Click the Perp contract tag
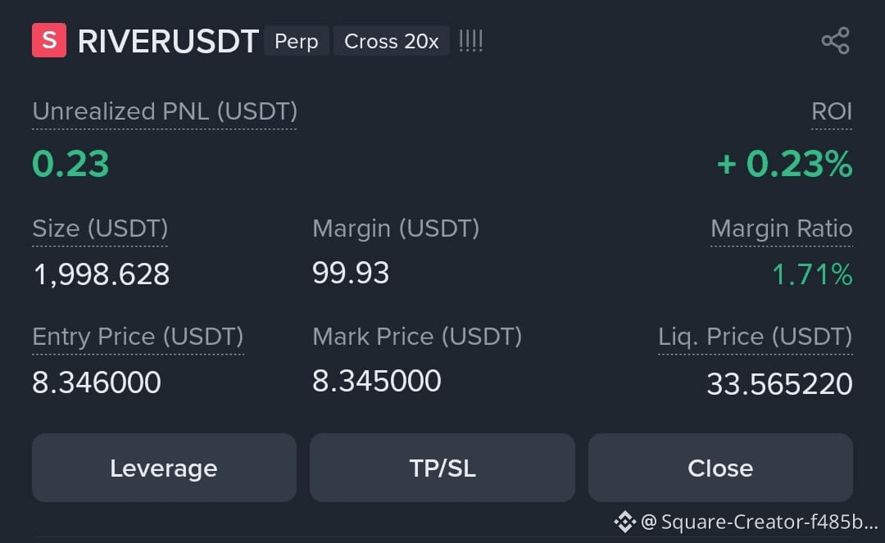The image size is (885, 543). (296, 41)
